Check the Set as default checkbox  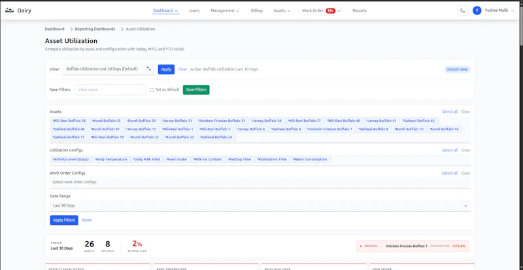click(152, 90)
